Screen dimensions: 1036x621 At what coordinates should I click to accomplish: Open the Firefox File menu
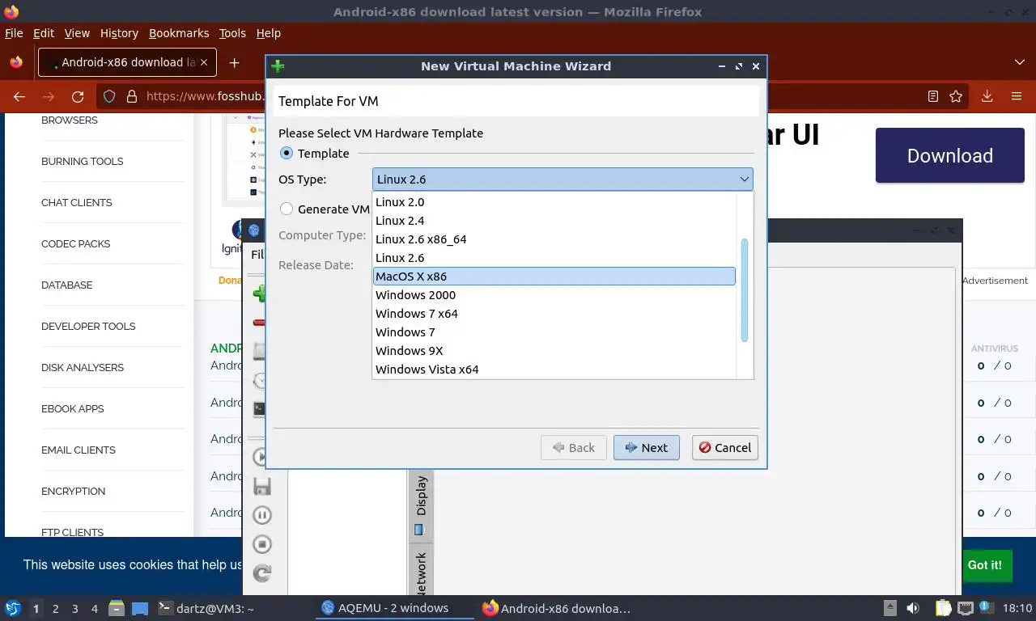point(14,33)
